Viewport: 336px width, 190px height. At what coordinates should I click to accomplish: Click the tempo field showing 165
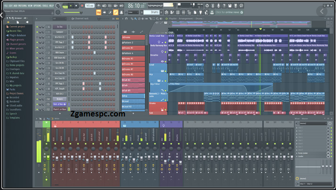point(90,6)
